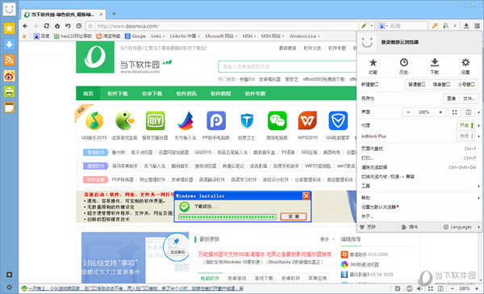The height and width of the screenshot is (294, 484).
Task: Select the Ctrl+F find-in-page menu item
Action: tap(419, 149)
